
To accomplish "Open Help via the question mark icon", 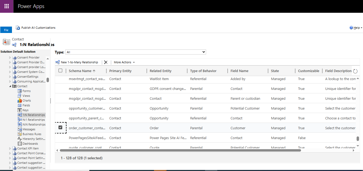I will (351, 28).
